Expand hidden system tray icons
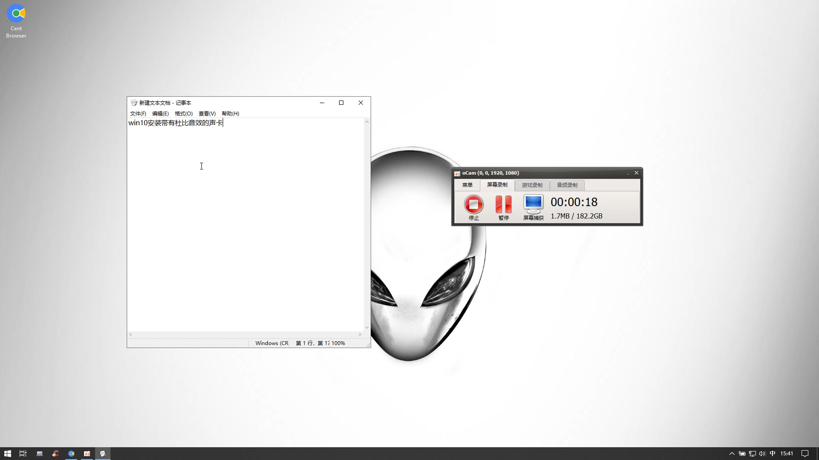 pyautogui.click(x=731, y=453)
